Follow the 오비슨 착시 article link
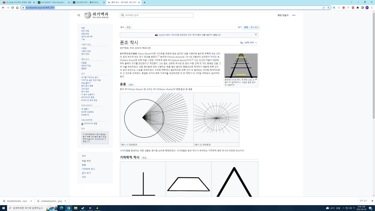Image resolution: width=375 pixels, height=211 pixels. (x=152, y=89)
